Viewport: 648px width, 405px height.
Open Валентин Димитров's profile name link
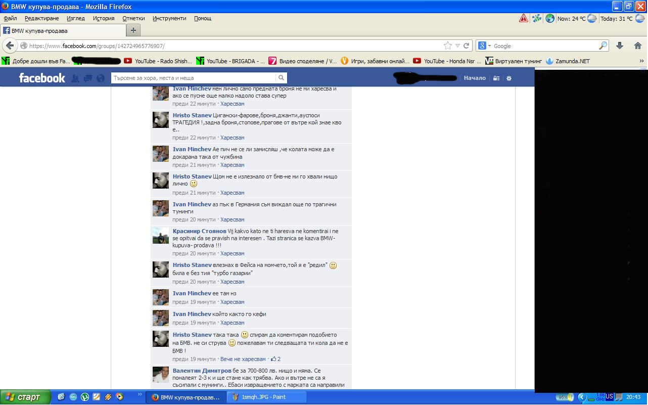pos(202,371)
